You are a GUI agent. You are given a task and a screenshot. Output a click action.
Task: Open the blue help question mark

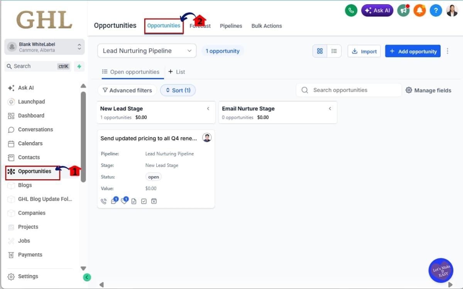(436, 11)
